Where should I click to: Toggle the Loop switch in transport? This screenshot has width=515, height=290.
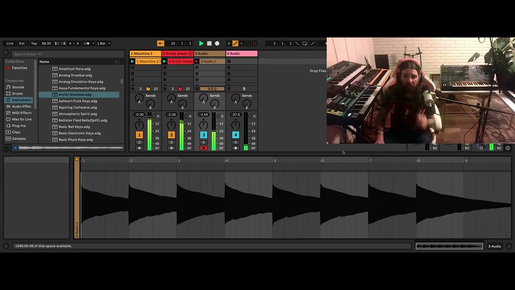point(305,43)
